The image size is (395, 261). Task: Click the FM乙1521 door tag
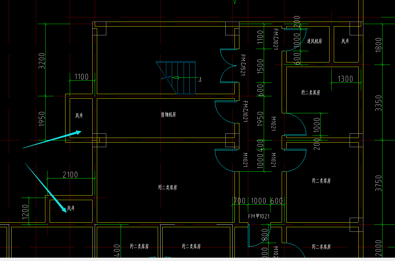[x=243, y=65]
